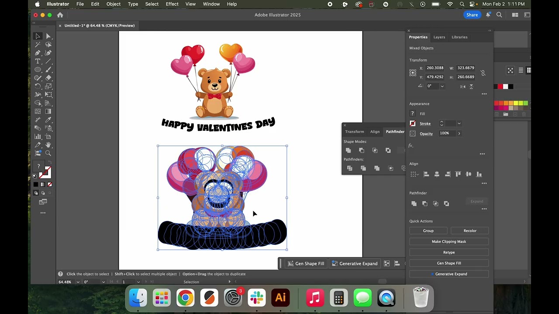Click Unite in floating Pathfinder Shape Modes
This screenshot has width=559, height=314.
(349, 150)
